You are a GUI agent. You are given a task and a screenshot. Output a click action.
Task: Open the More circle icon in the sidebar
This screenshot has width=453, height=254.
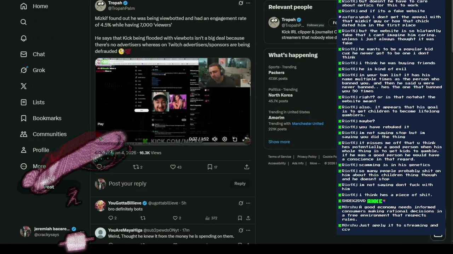[24, 166]
